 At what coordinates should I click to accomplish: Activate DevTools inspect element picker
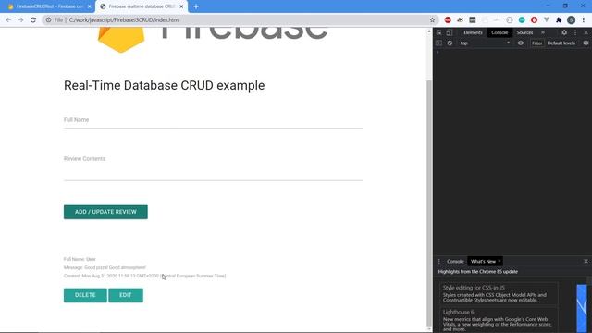(439, 33)
